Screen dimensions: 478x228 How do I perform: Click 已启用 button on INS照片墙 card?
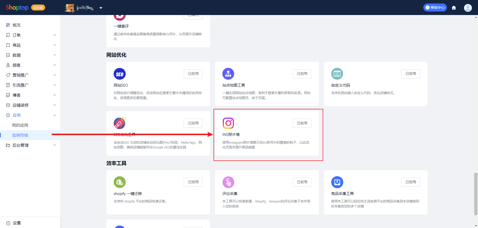(x=302, y=123)
